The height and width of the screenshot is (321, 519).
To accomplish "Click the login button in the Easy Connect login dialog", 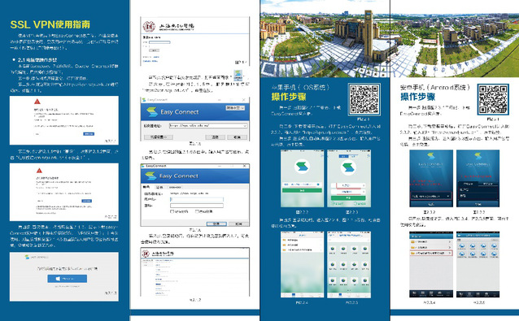I will coord(216,223).
